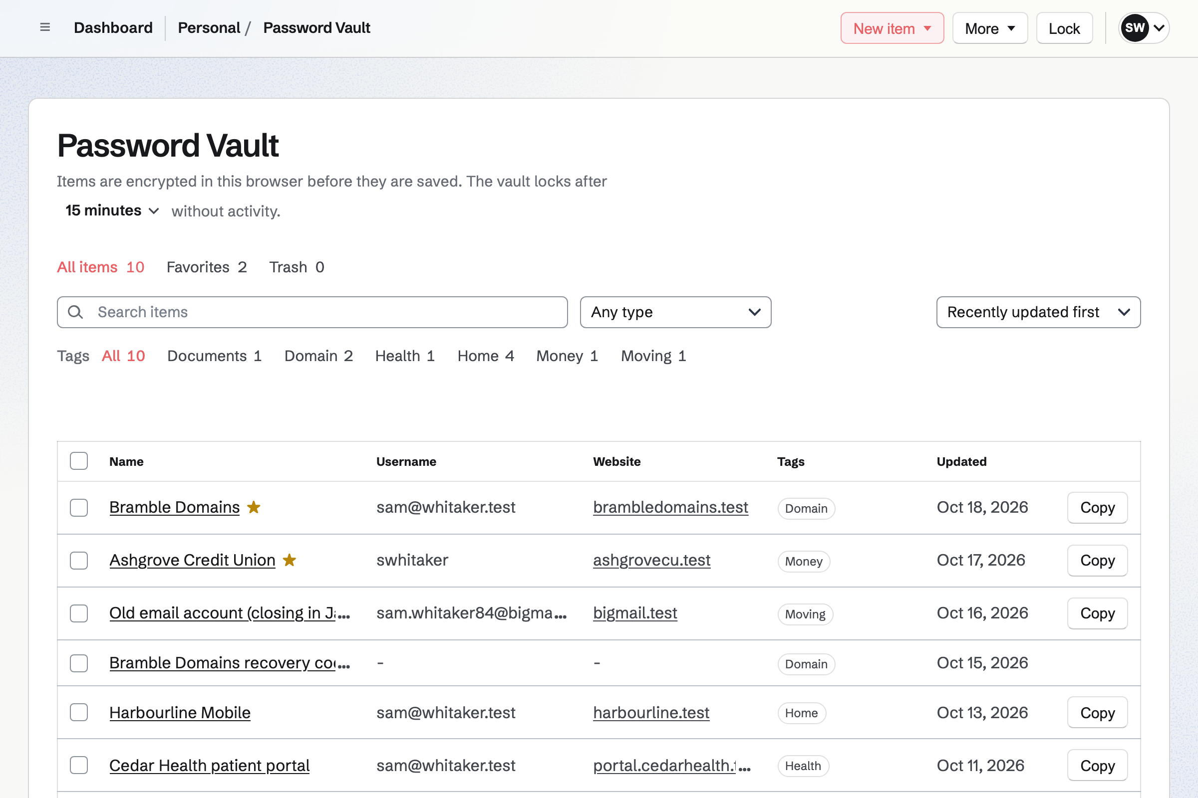
Task: Copy the Harbourline Mobile password
Action: pyautogui.click(x=1097, y=713)
